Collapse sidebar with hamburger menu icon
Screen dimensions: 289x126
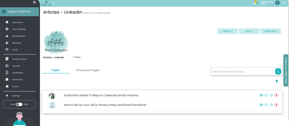point(34,2)
